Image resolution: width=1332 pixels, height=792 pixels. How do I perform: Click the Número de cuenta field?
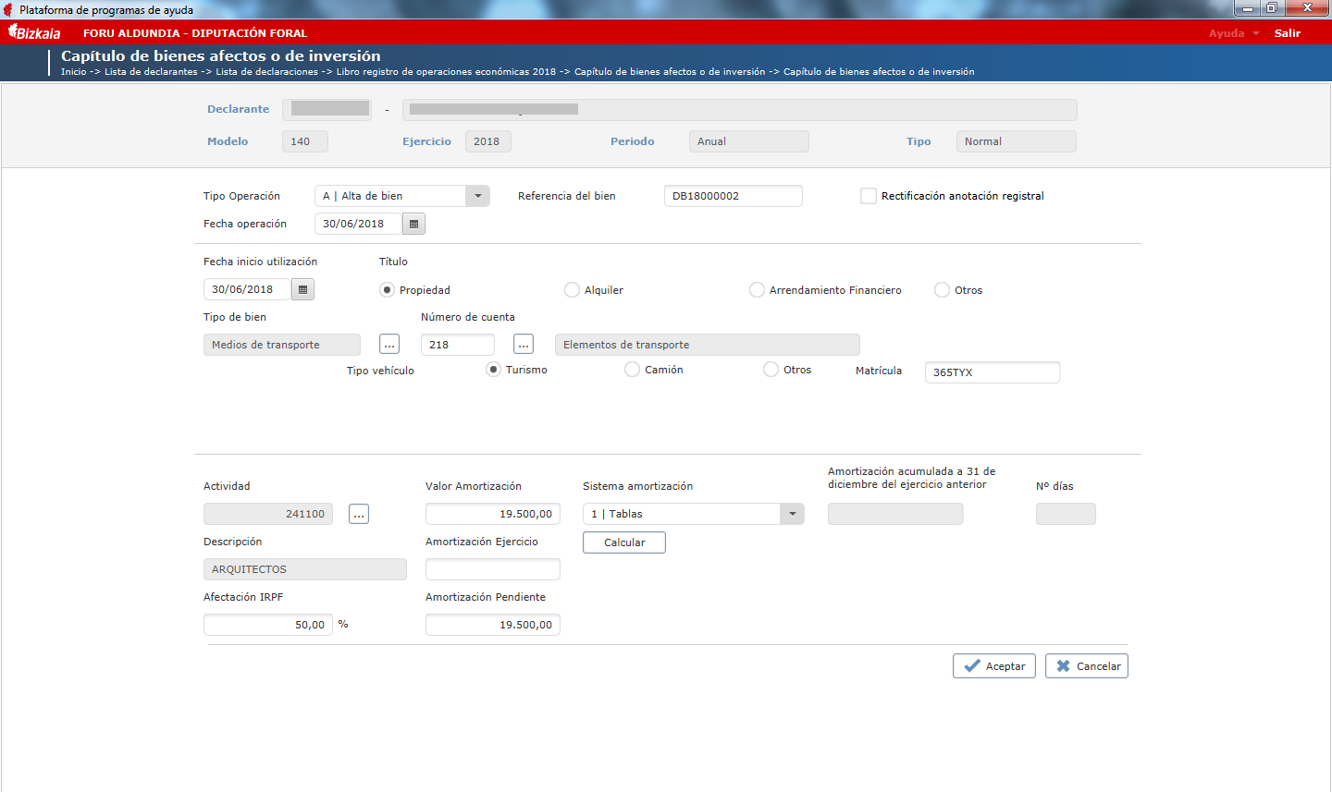[x=458, y=345]
